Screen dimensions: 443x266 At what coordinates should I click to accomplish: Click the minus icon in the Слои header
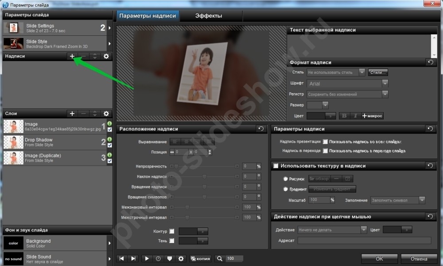click(83, 114)
